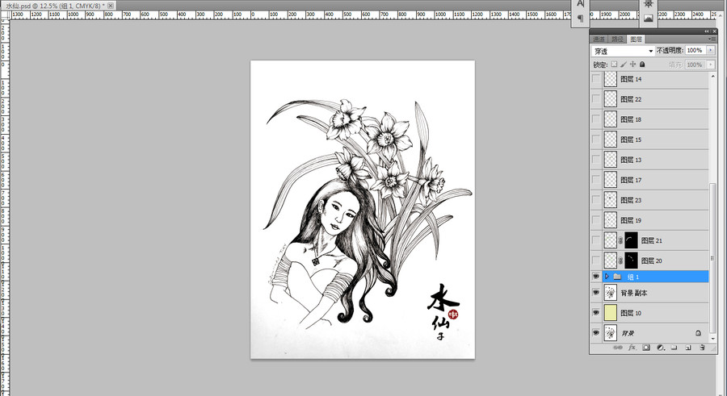Click 图层 21 black mask thumbnail

pos(631,240)
